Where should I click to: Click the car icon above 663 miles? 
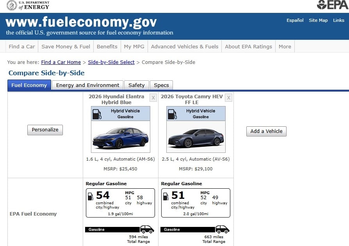[x=223, y=229]
